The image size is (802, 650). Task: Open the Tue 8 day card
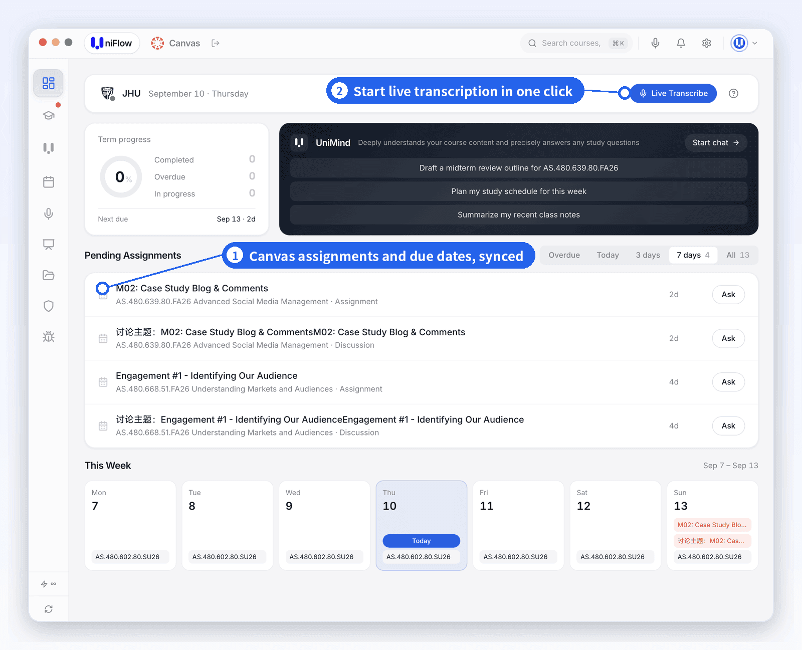227,525
